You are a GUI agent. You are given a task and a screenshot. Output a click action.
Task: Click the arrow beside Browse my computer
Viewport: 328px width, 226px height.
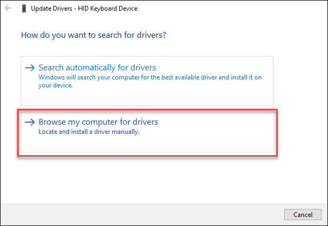click(x=30, y=122)
